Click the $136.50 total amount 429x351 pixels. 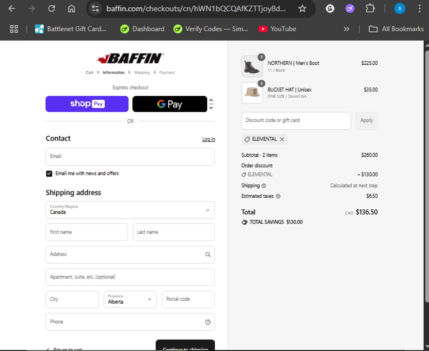pyautogui.click(x=367, y=212)
